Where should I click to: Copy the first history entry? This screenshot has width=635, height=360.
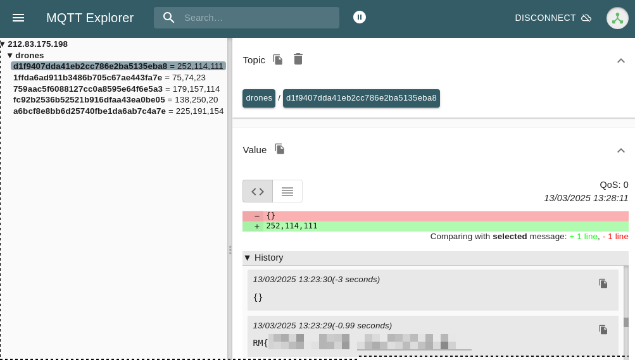pos(603,283)
